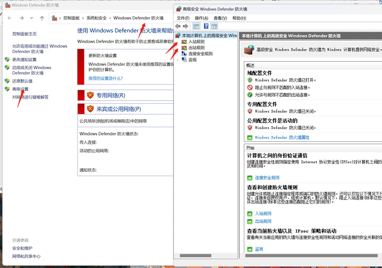Go up one level with Up arrow
The width and height of the screenshot is (382, 268).
point(42,18)
